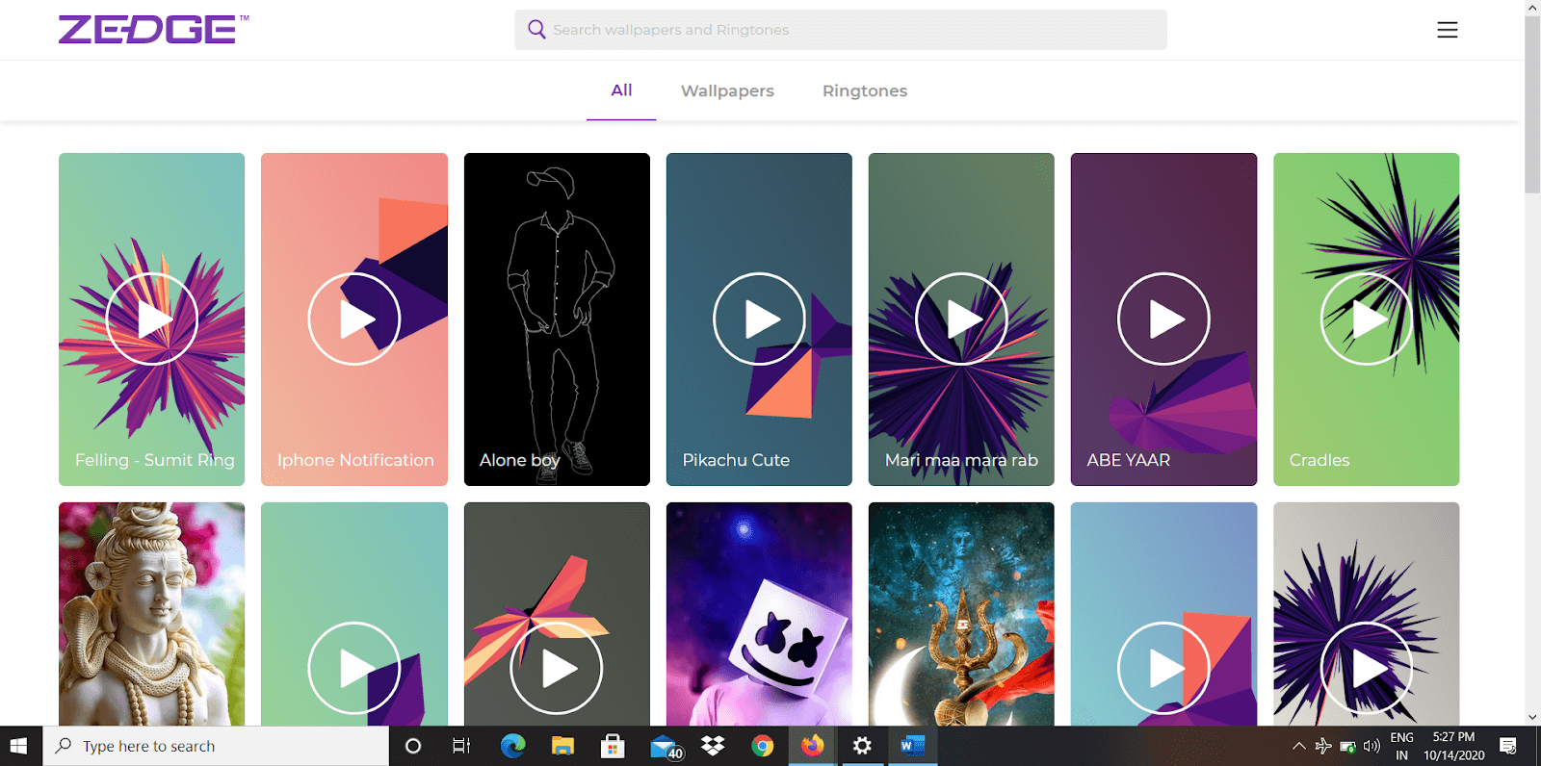This screenshot has height=766, width=1541.
Task: Open Microsoft Store from the taskbar
Action: point(613,746)
